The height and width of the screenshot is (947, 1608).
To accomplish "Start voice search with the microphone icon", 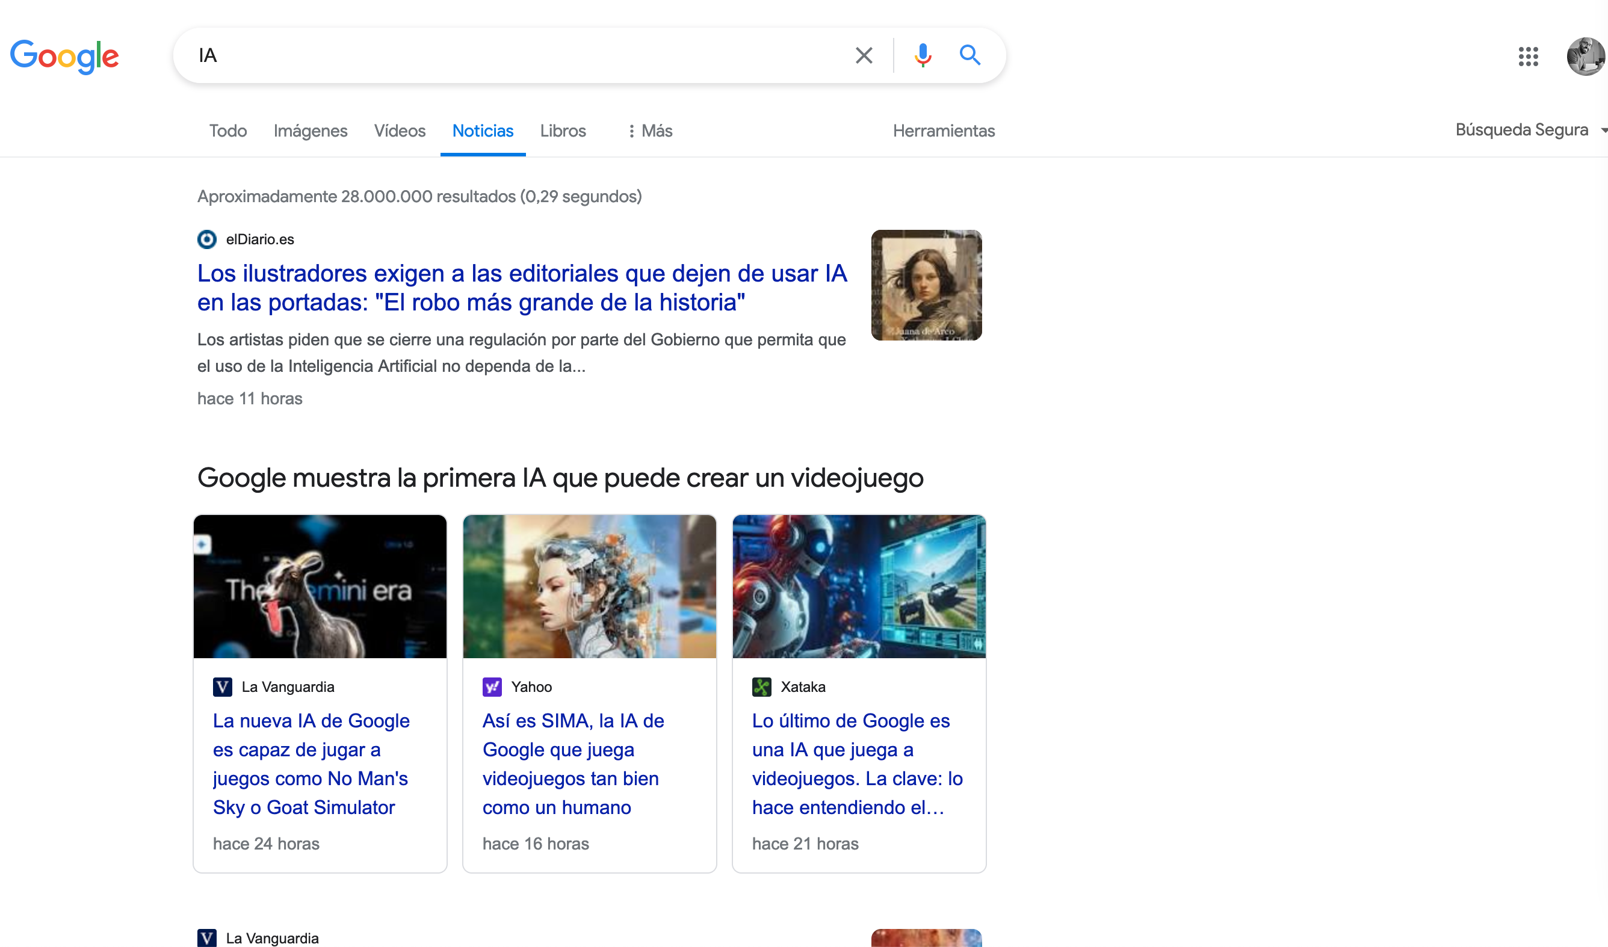I will tap(921, 55).
